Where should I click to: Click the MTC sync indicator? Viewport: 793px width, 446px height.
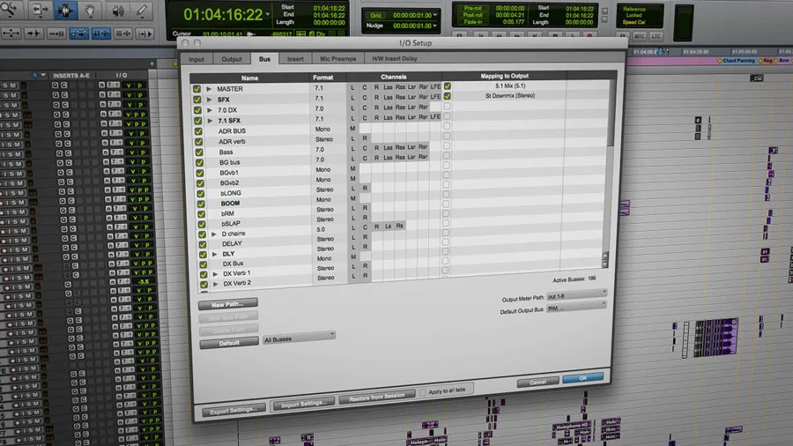[x=640, y=36]
